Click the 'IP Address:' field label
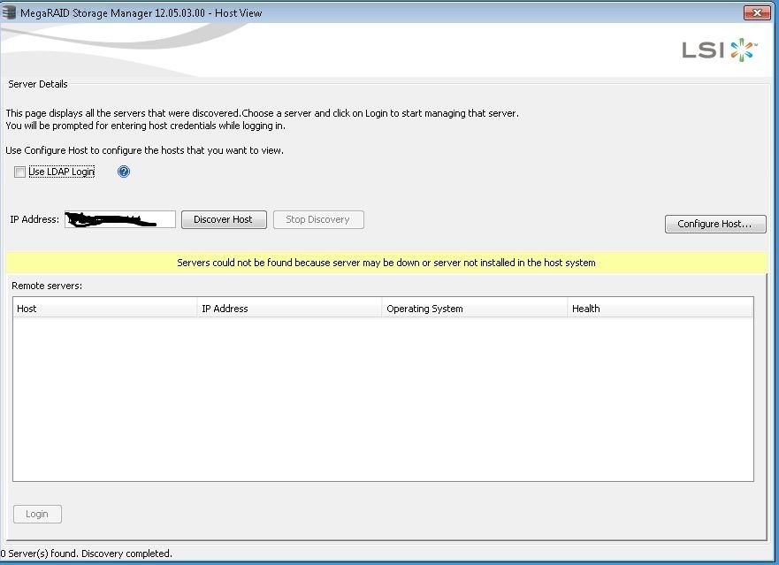 point(34,219)
